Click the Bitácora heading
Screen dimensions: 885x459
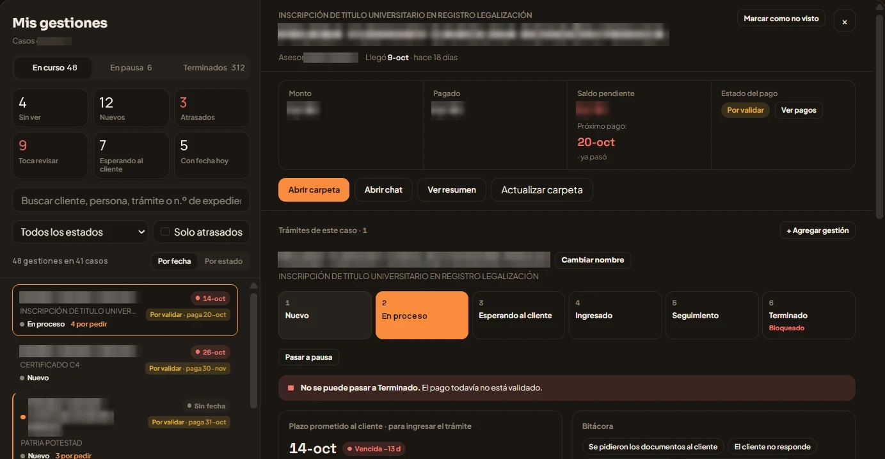[598, 426]
